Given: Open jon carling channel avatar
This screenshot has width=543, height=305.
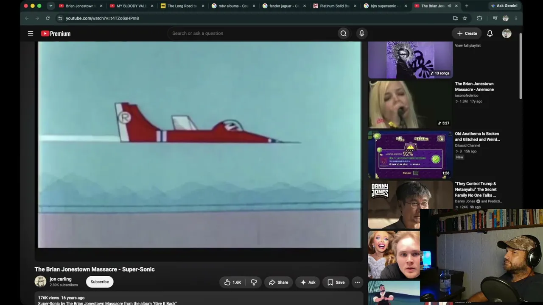Looking at the screenshot, I should coord(40,282).
